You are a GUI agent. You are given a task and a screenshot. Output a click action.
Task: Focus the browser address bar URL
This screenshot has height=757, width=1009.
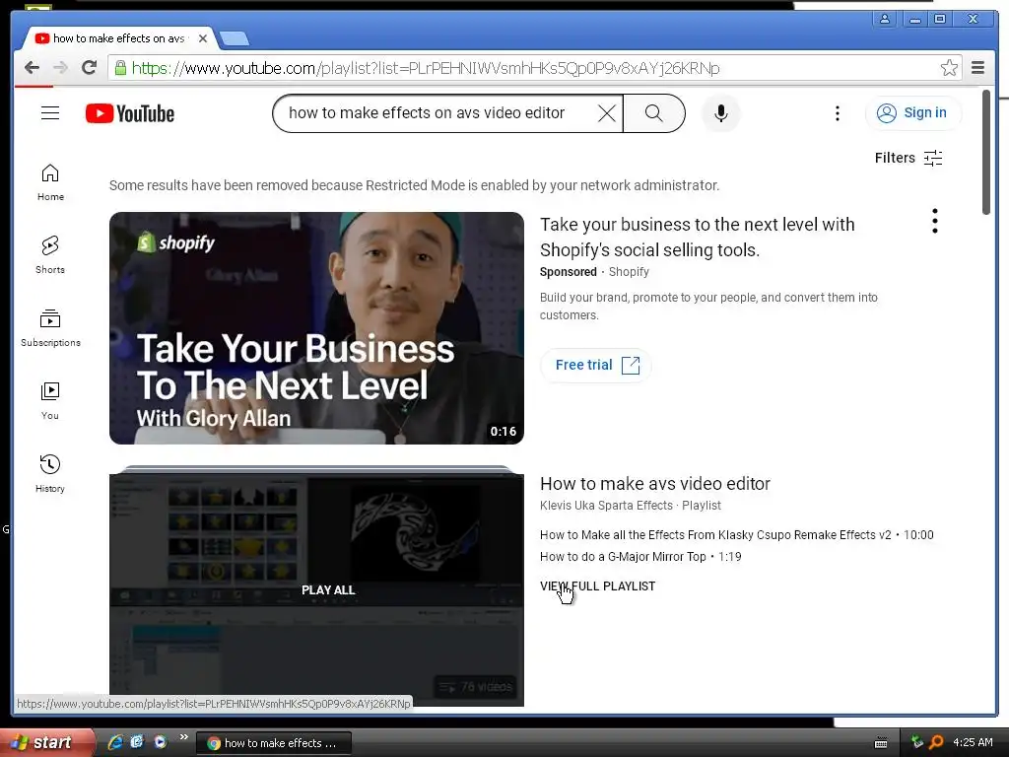coord(426,68)
